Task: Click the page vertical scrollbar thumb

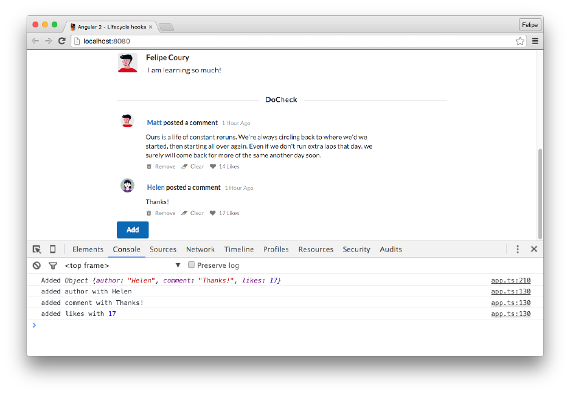Action: 540,194
